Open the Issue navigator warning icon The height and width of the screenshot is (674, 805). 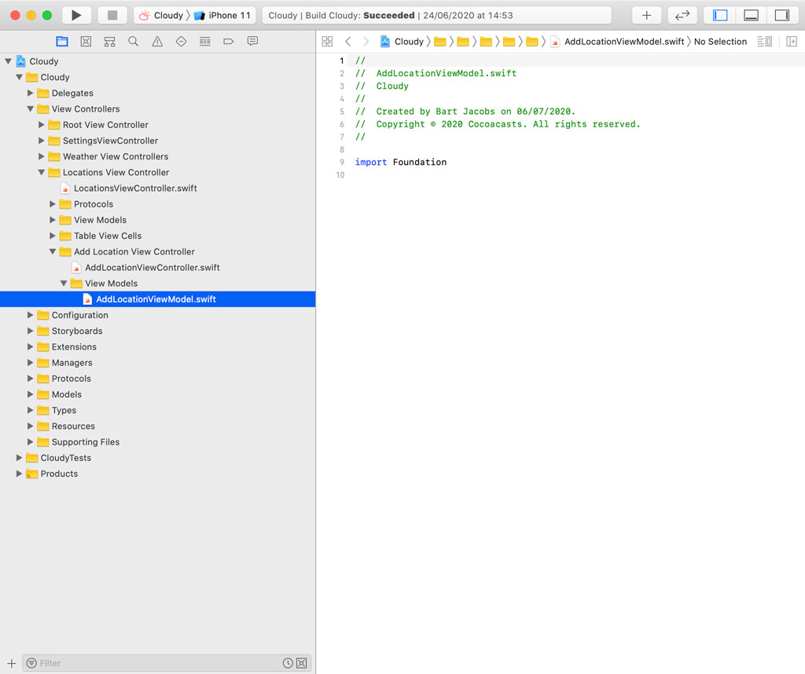point(156,41)
